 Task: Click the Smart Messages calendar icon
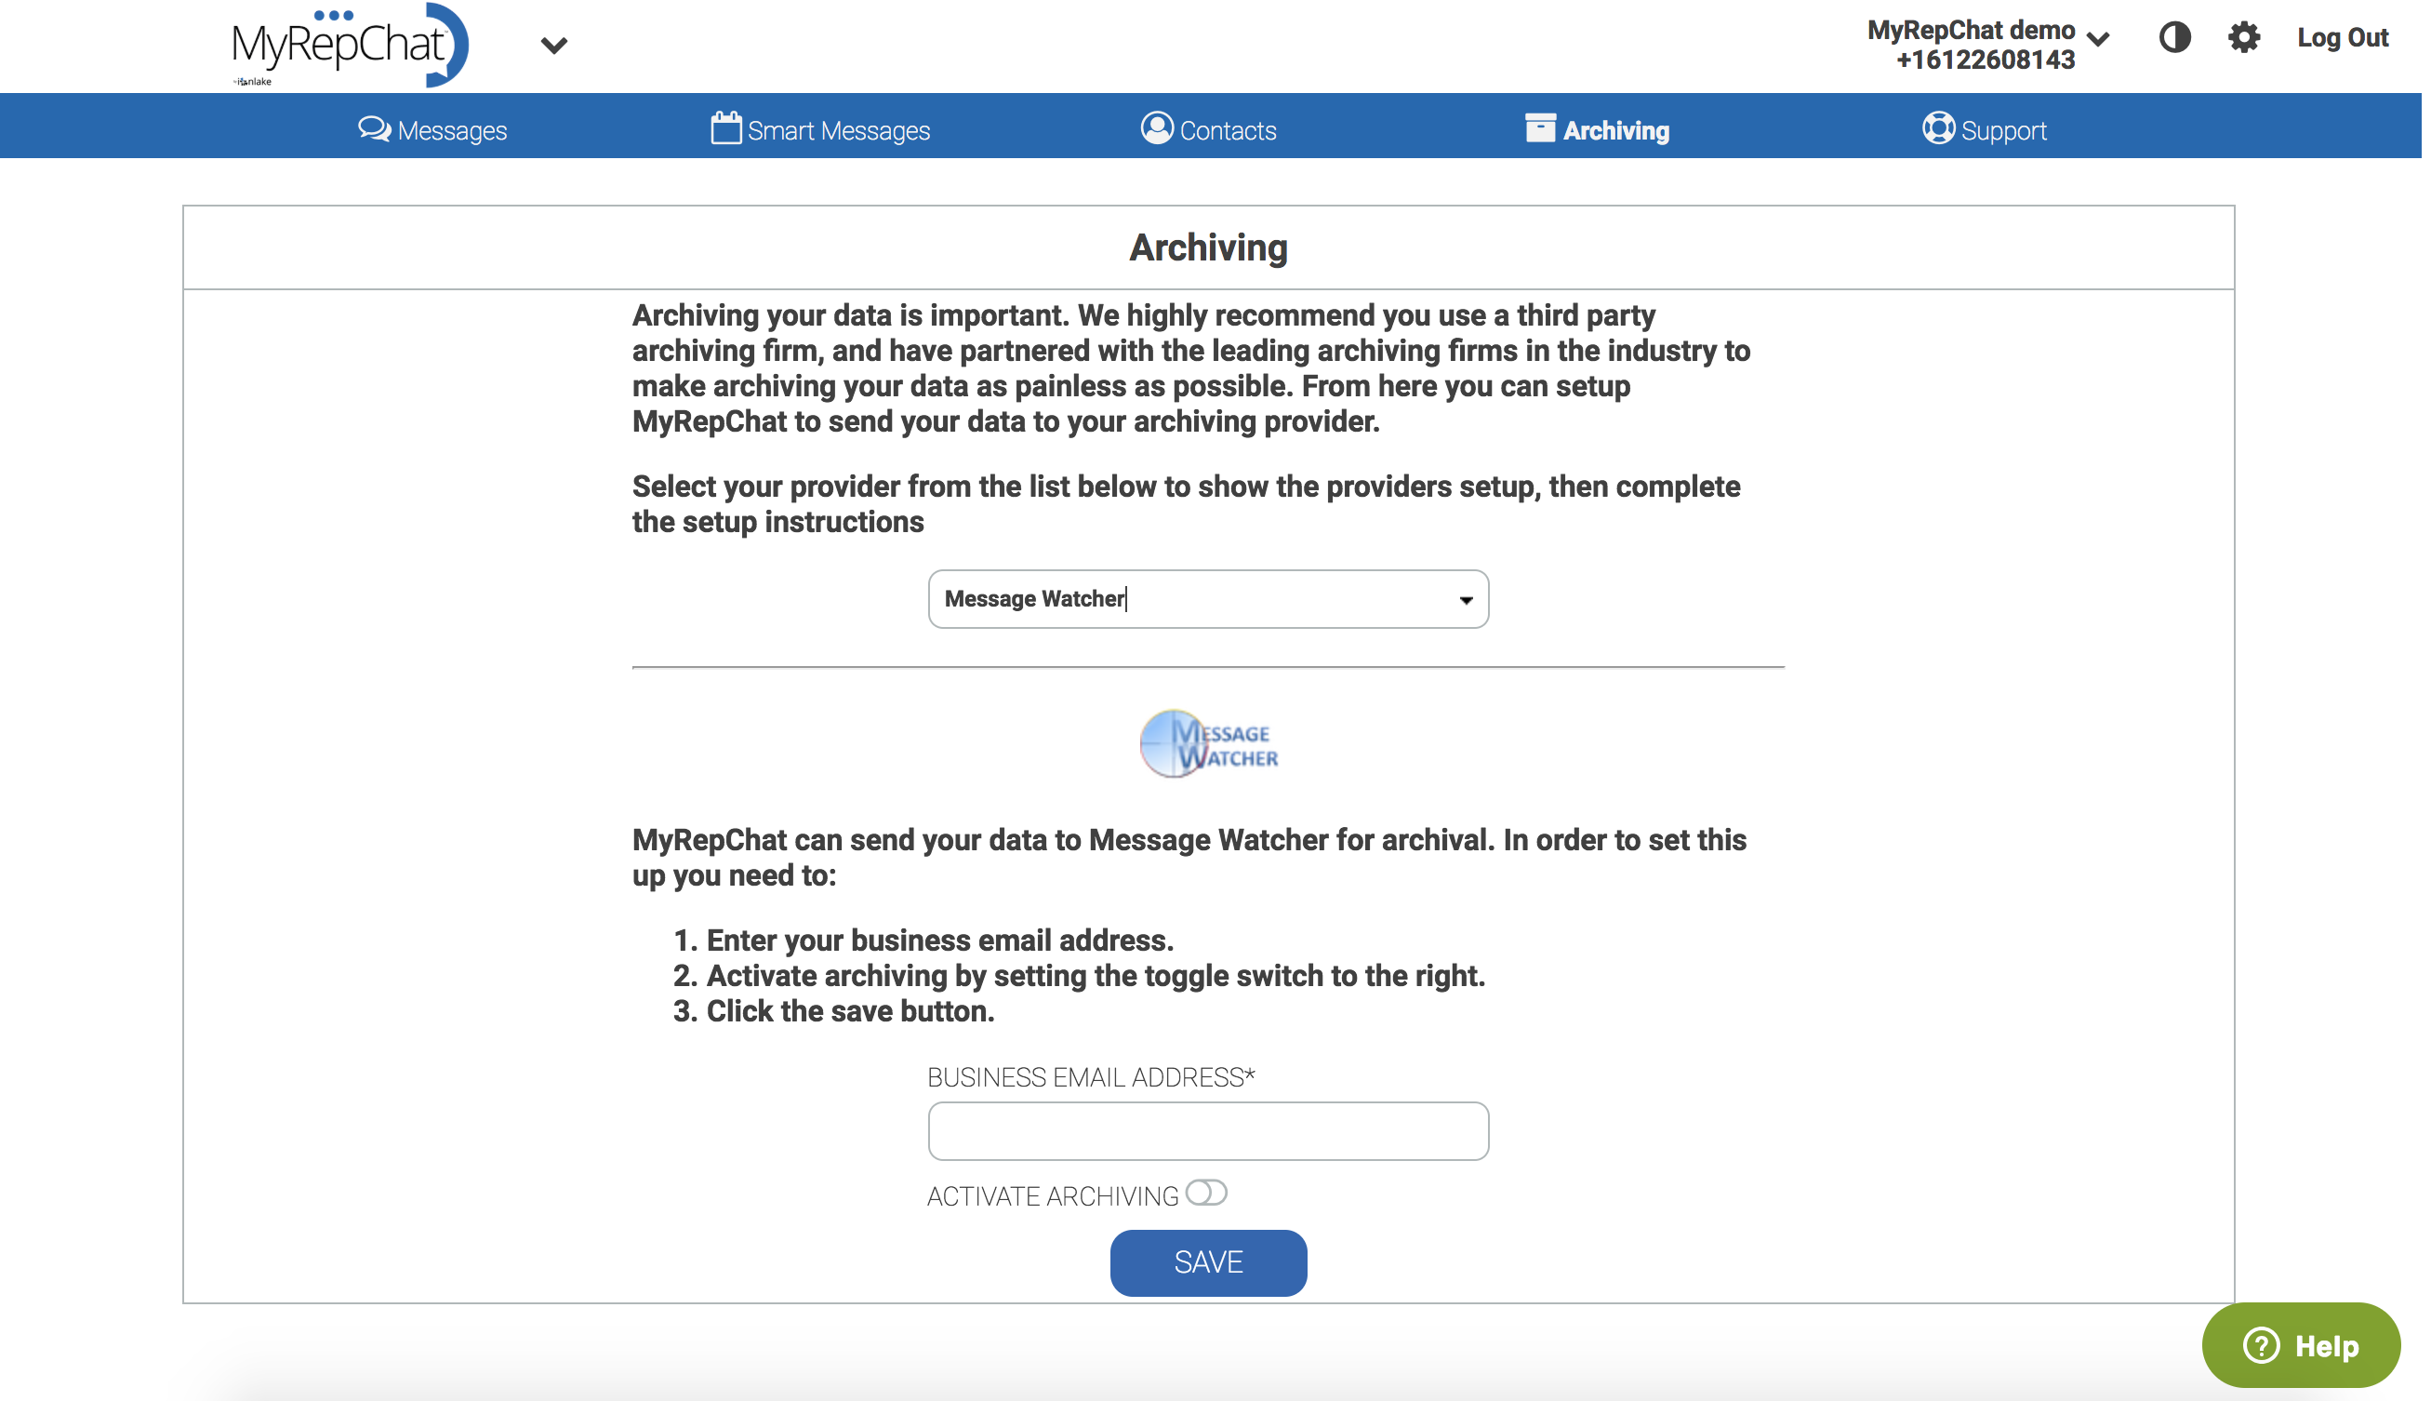[x=726, y=128]
